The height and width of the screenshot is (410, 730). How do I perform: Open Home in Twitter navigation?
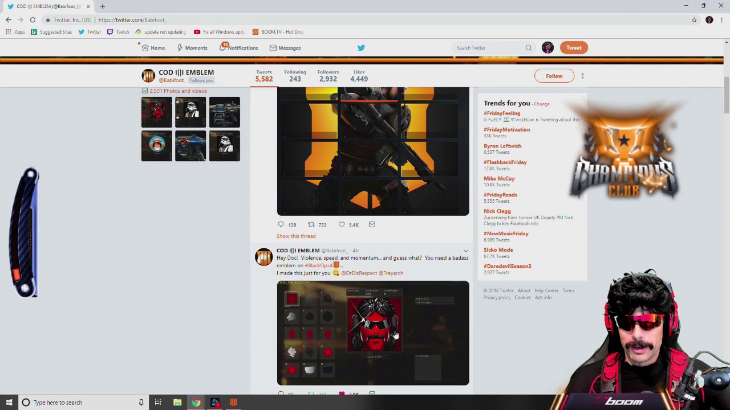coord(153,48)
